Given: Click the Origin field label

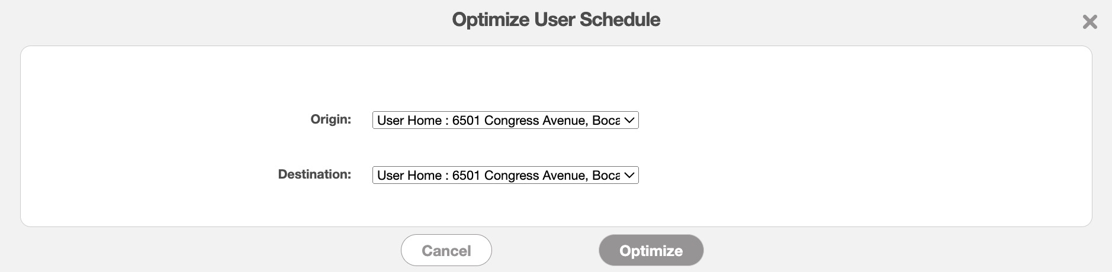Looking at the screenshot, I should tap(330, 119).
